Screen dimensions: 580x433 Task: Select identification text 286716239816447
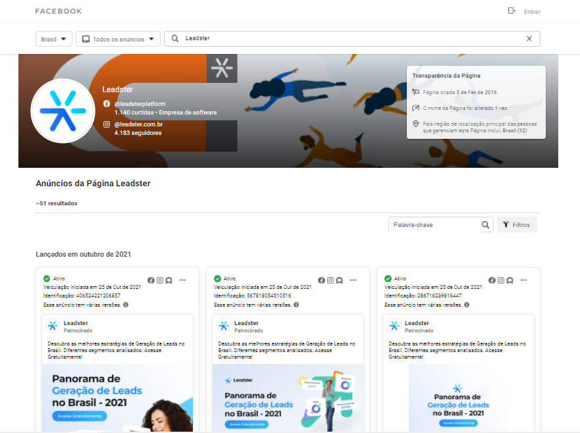(439, 295)
